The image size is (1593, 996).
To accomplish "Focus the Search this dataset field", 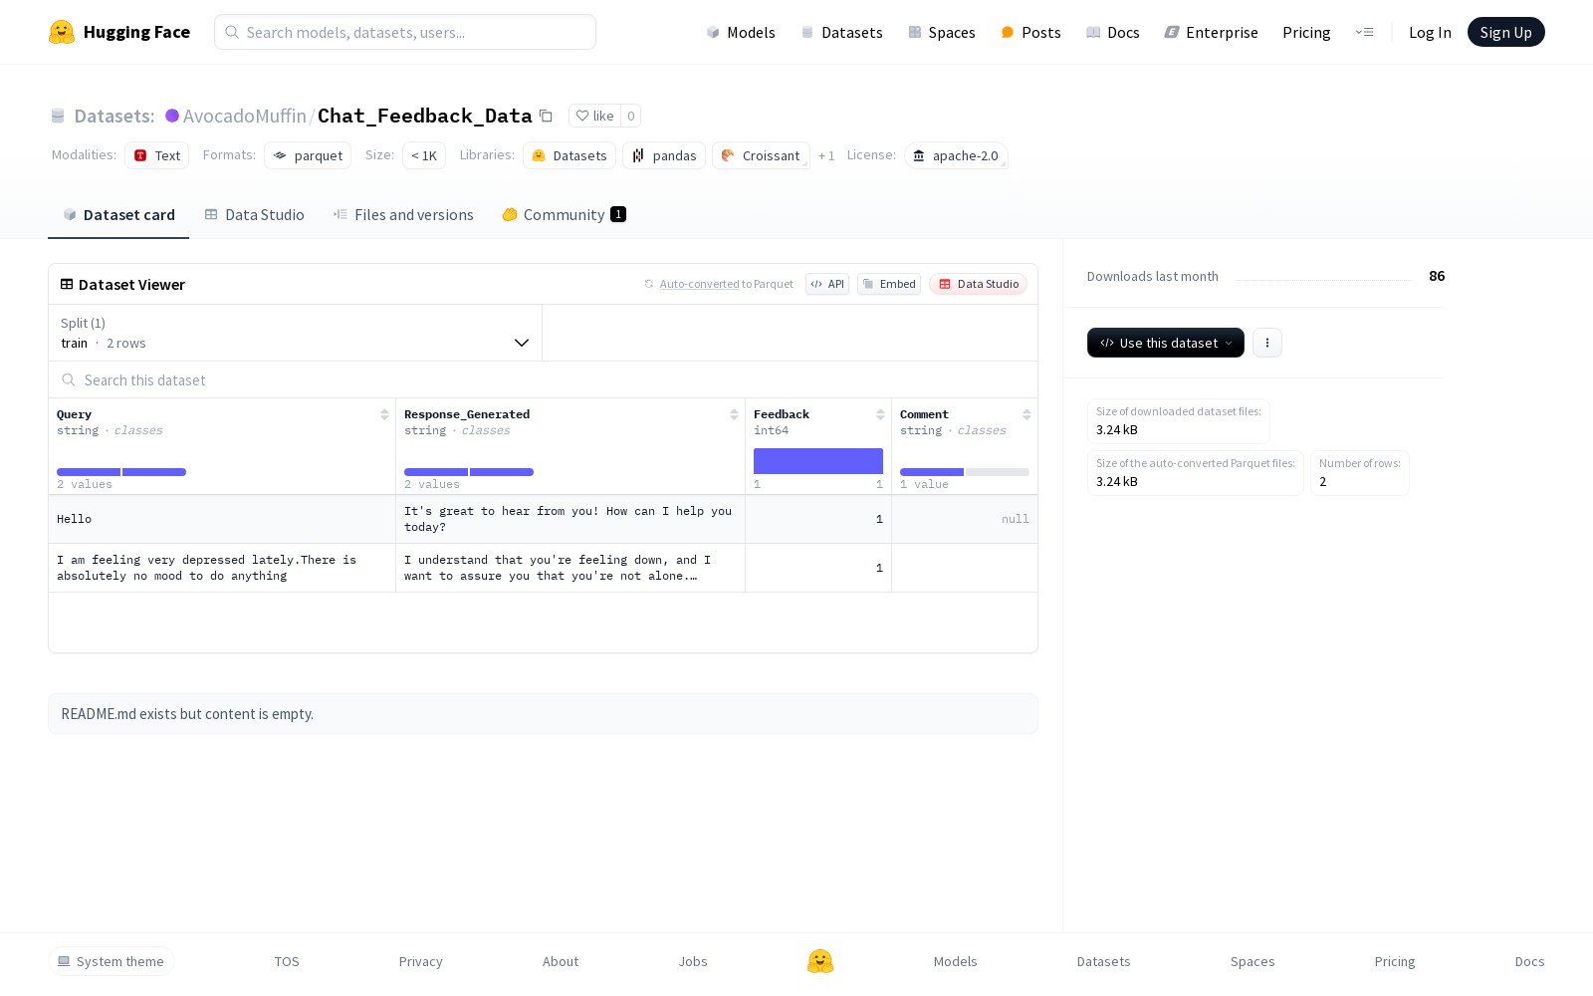I will pyautogui.click(x=543, y=380).
